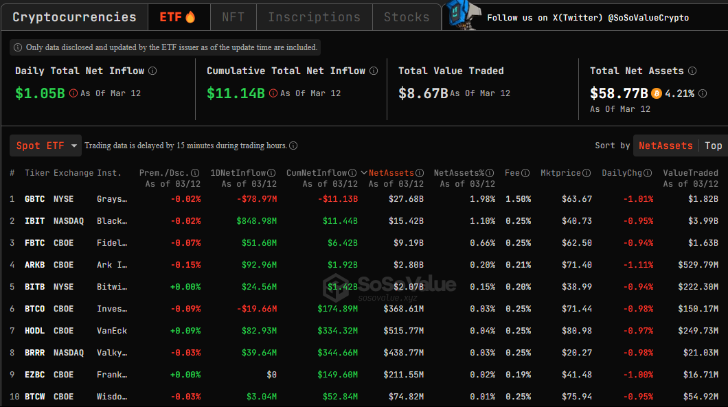Open the IBIT ticker row
728x407 pixels.
(35, 221)
